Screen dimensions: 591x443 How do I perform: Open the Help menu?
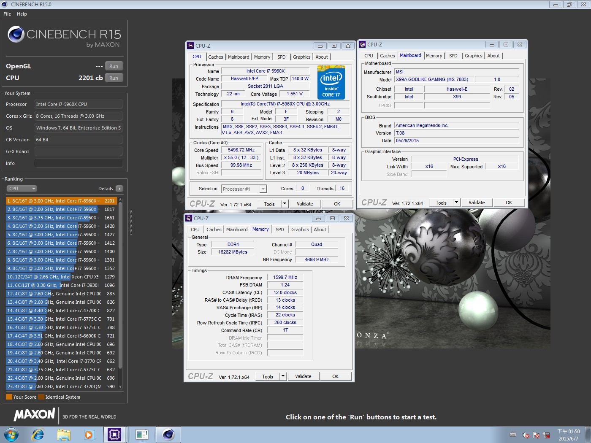(x=22, y=14)
